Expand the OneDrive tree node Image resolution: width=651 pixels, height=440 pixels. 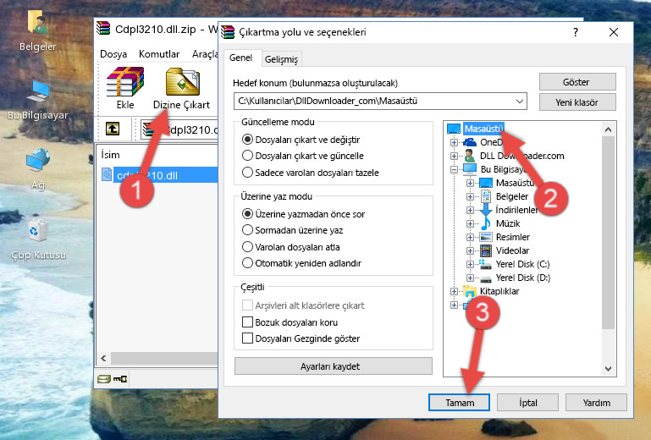click(x=454, y=142)
